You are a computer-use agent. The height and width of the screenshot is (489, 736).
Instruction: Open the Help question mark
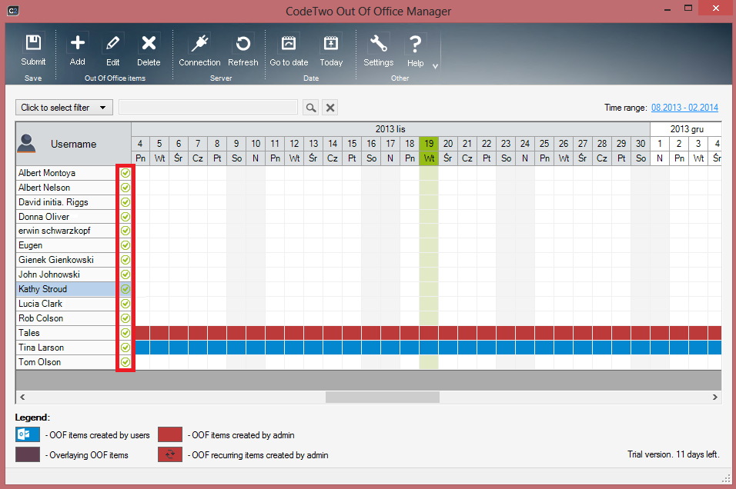pos(415,49)
